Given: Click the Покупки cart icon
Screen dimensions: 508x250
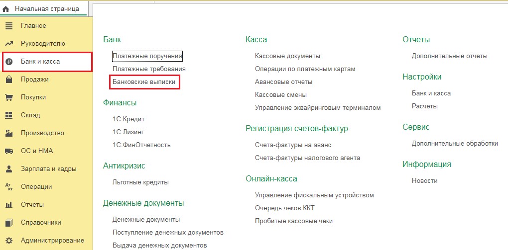Looking at the screenshot, I should [x=9, y=97].
